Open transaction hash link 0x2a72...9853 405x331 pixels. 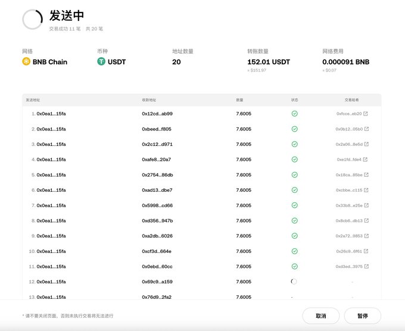click(x=349, y=236)
